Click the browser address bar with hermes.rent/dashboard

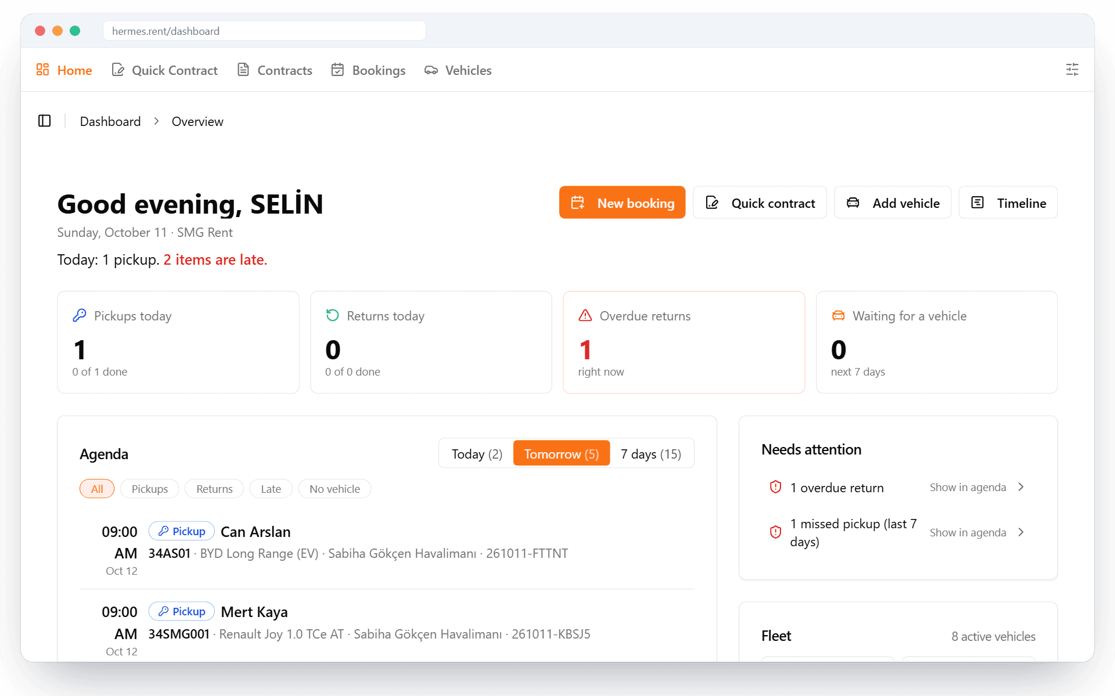click(264, 31)
